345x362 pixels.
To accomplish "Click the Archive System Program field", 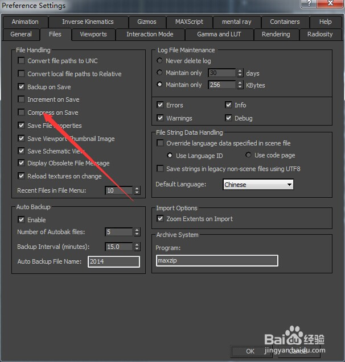I will click(217, 261).
